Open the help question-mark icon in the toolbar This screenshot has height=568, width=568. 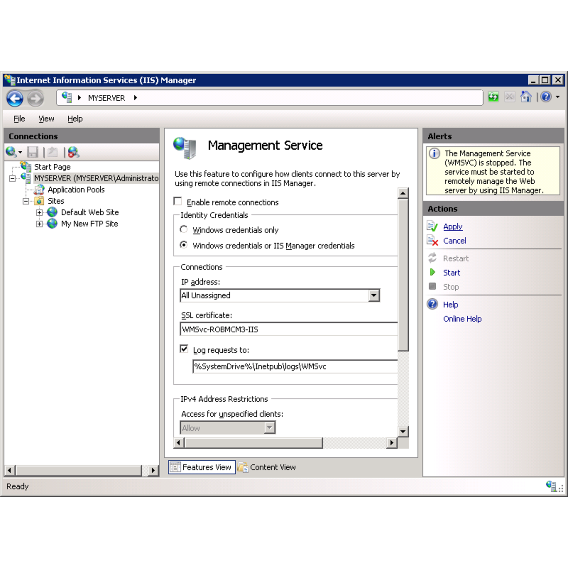546,97
